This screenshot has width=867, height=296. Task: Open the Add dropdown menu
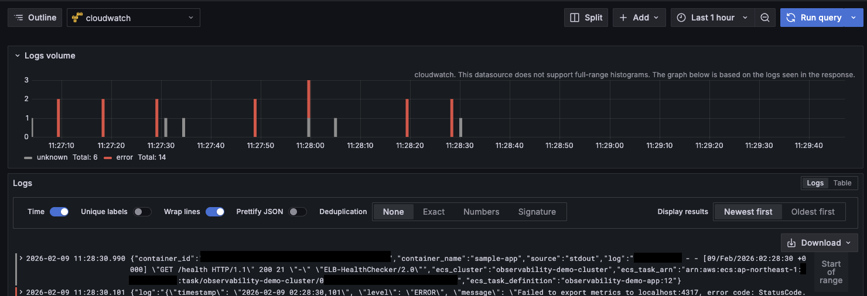[x=640, y=18]
